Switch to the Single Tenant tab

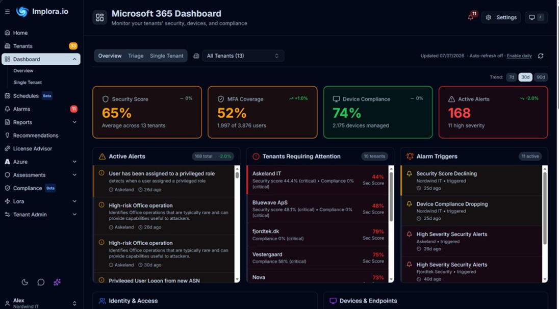point(166,56)
